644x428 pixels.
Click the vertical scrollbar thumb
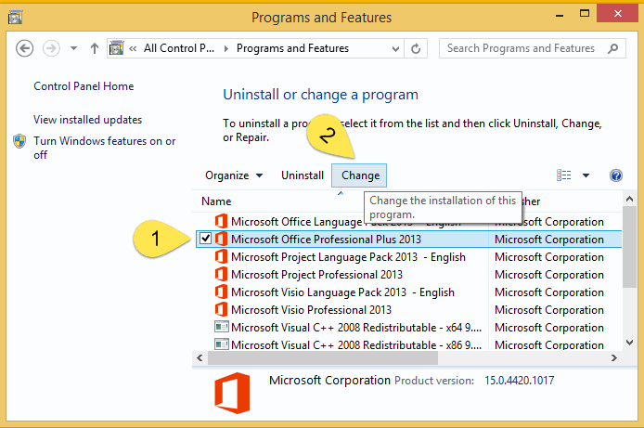click(x=629, y=247)
